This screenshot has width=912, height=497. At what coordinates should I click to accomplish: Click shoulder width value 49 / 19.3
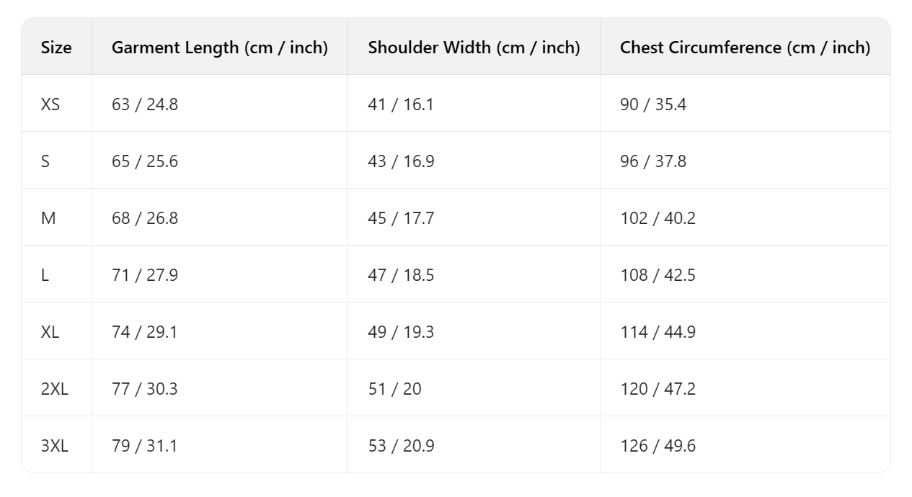click(401, 332)
